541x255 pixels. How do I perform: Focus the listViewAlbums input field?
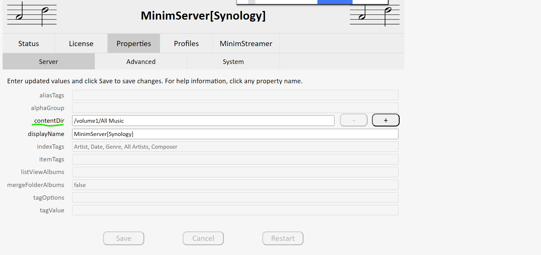pos(235,172)
